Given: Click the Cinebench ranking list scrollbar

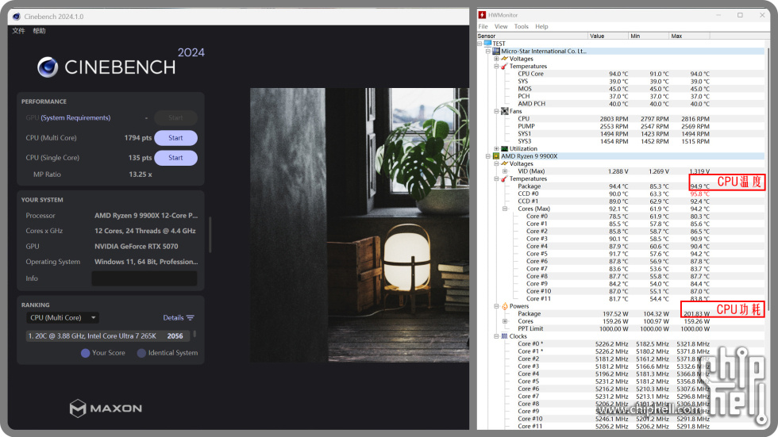Looking at the screenshot, I should click(x=194, y=335).
